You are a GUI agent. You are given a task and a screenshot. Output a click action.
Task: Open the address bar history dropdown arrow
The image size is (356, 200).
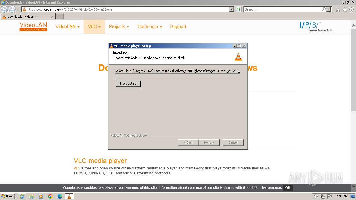[231, 9]
